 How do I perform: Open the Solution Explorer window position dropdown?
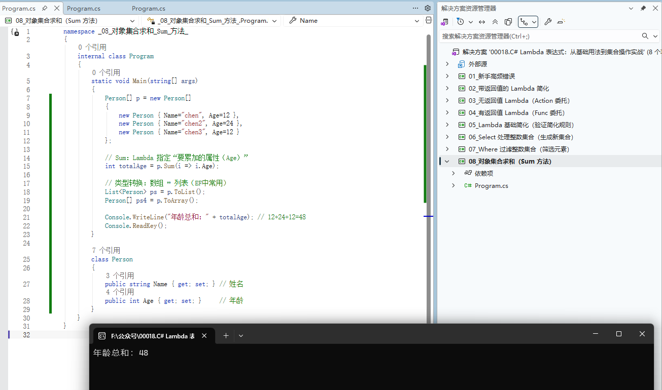631,8
